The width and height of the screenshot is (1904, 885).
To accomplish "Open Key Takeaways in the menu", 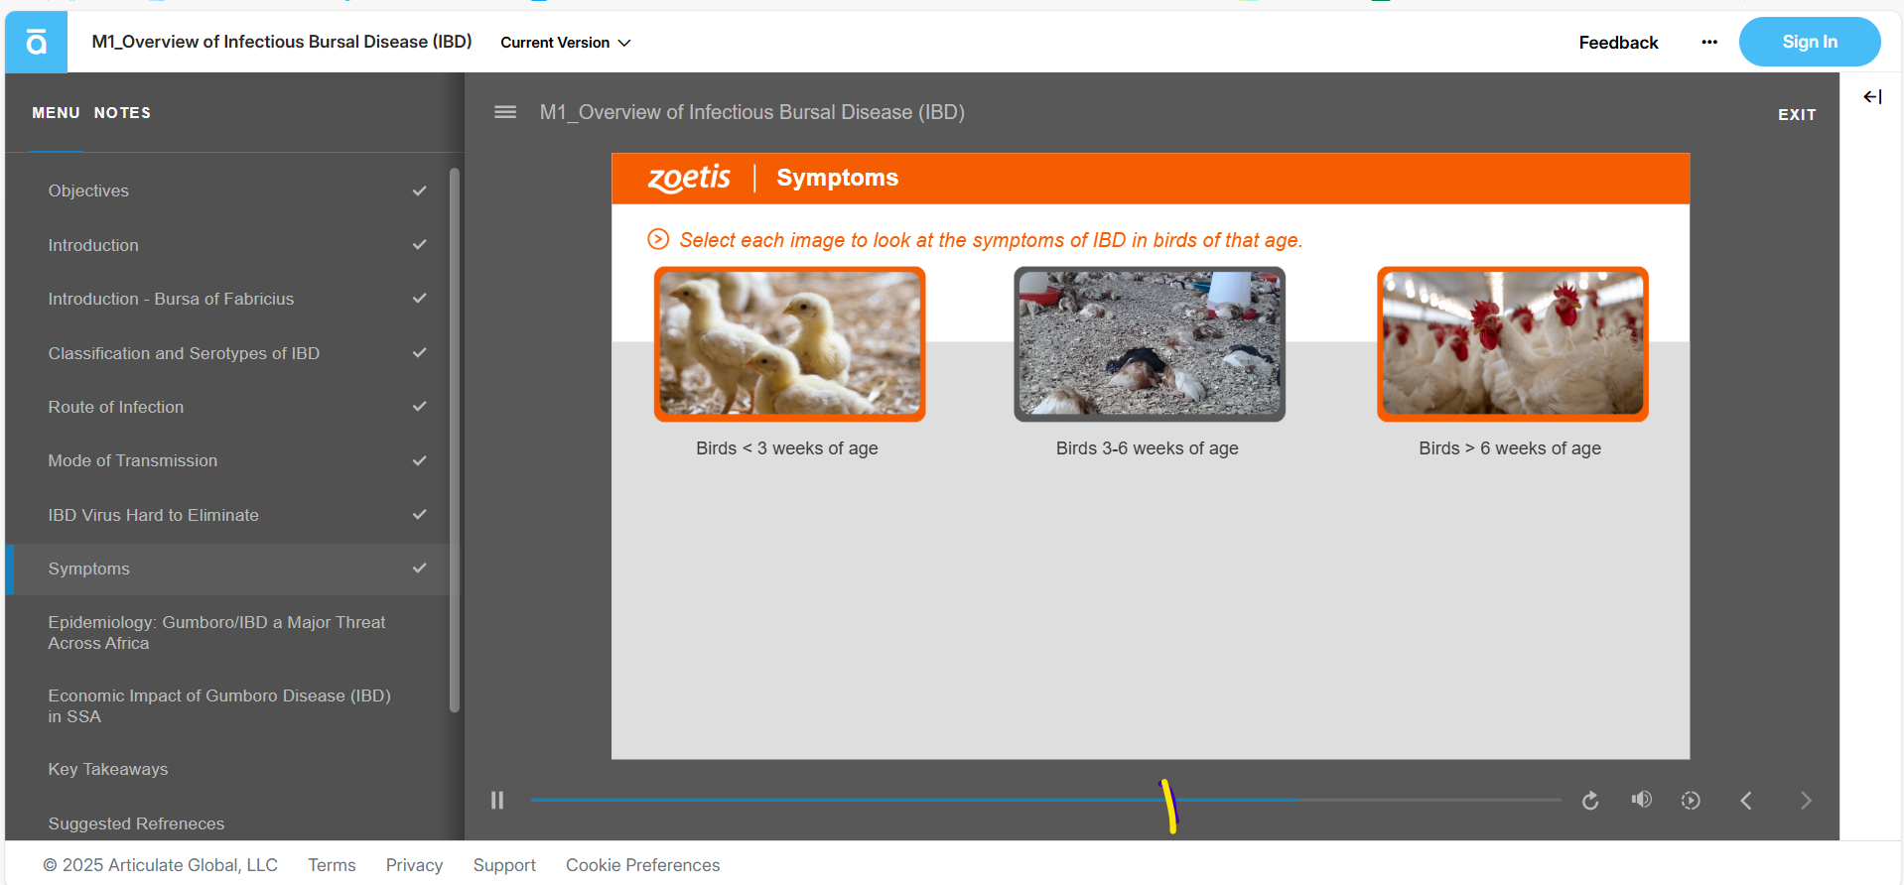I will tap(108, 769).
